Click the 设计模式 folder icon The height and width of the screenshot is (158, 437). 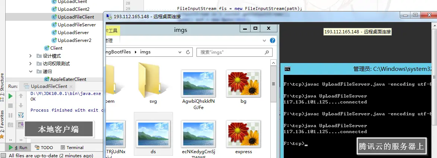[39, 56]
